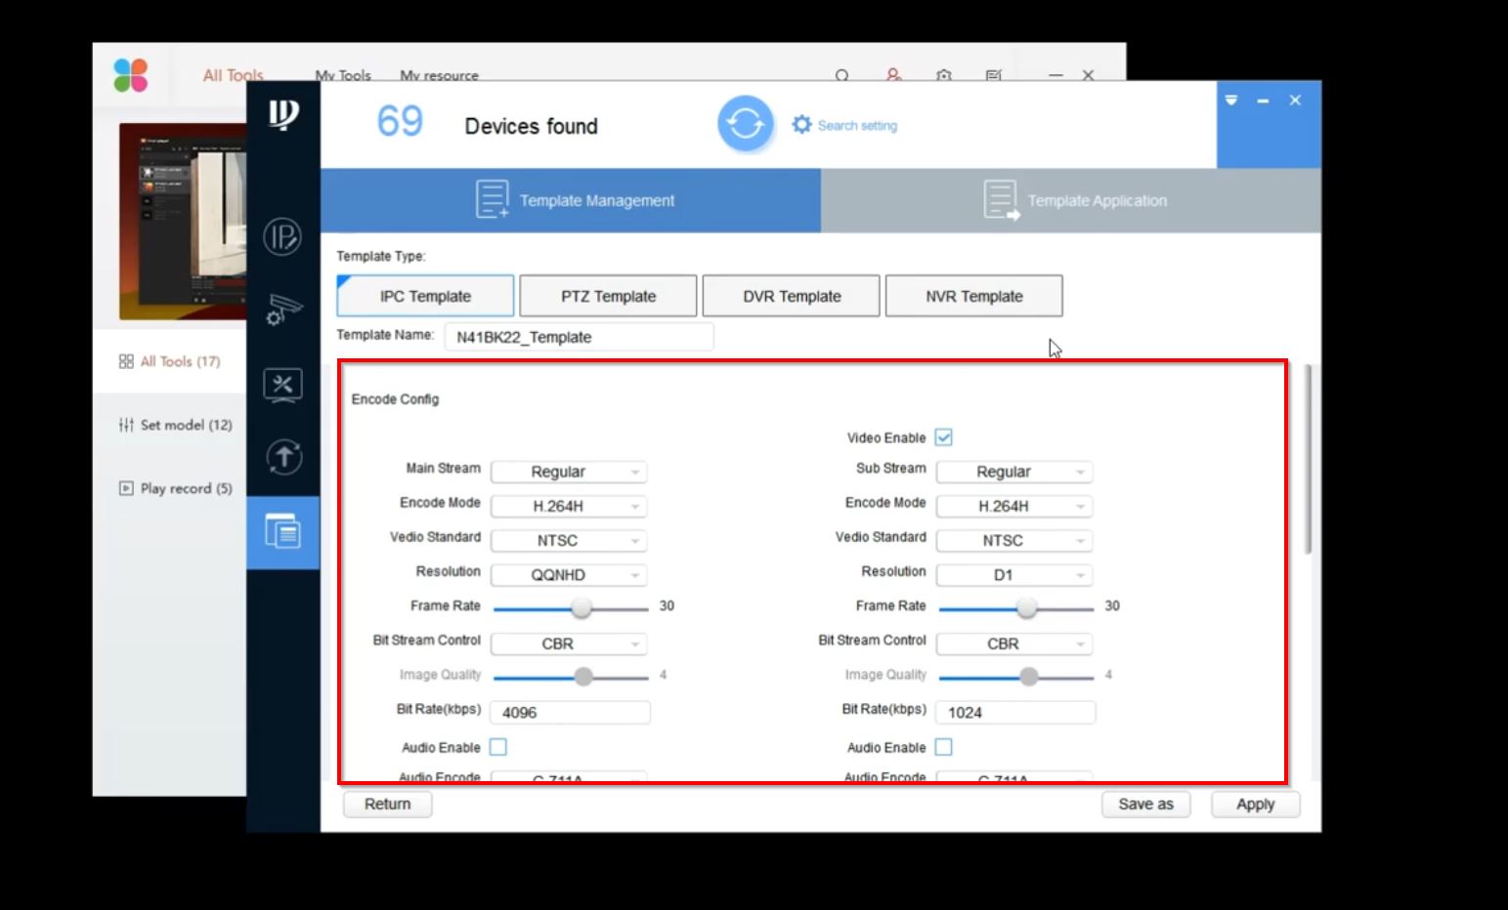The image size is (1508, 910).
Task: Click the Return button
Action: [x=388, y=804]
